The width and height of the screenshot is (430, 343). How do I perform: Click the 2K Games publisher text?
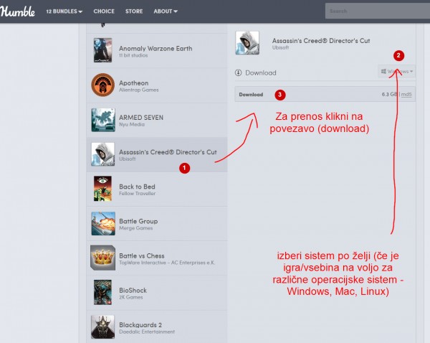point(131,297)
